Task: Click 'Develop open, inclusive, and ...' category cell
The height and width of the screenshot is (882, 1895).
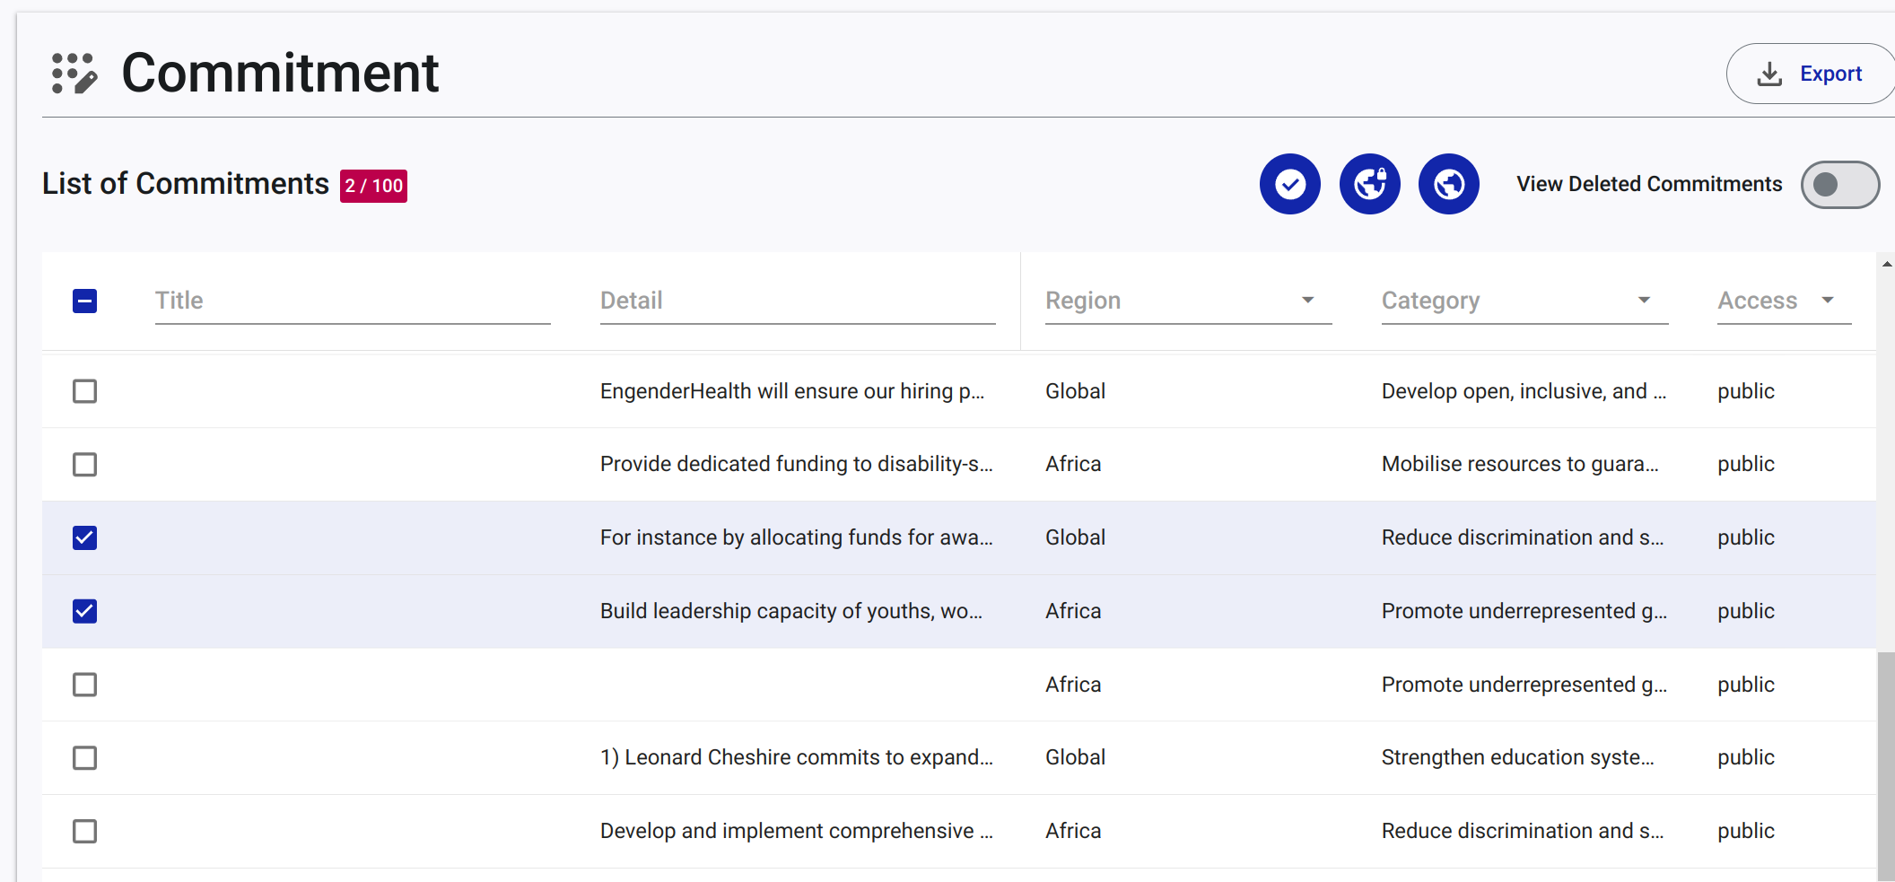Action: [1524, 391]
